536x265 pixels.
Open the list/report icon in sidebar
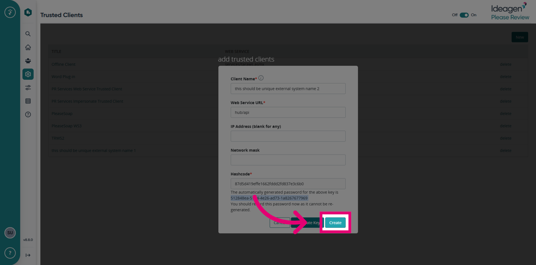point(28,101)
